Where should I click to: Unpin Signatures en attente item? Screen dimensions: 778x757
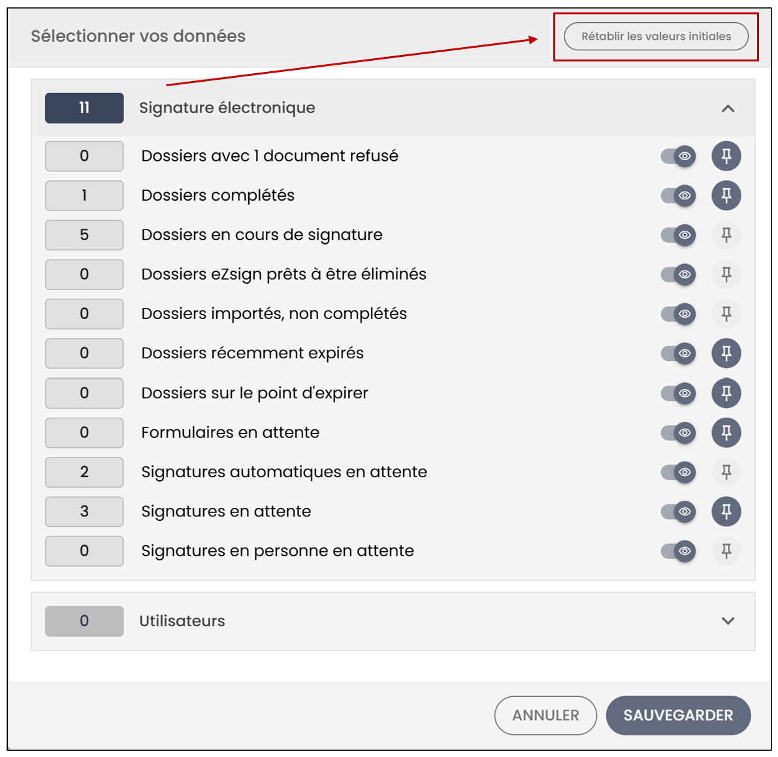[726, 511]
